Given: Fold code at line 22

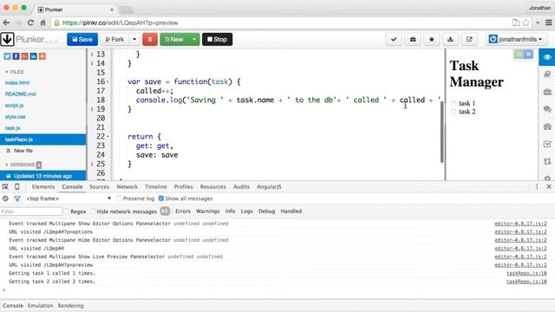Looking at the screenshot, I should coord(108,137).
